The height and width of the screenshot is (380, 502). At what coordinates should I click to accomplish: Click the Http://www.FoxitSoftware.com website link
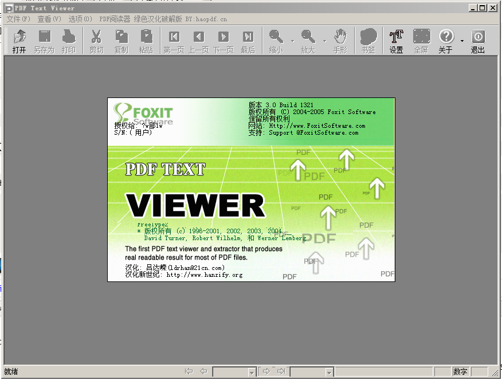tap(317, 126)
